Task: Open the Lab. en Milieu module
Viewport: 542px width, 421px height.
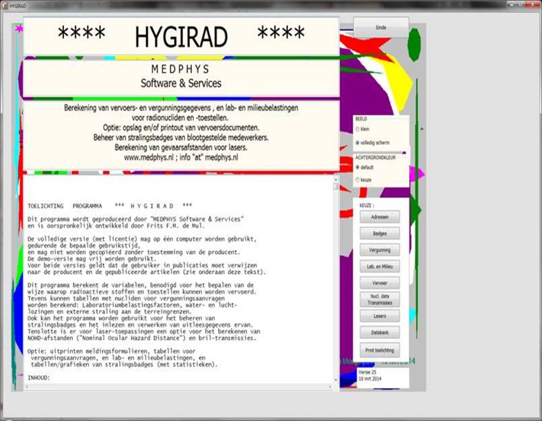Action: (x=380, y=266)
